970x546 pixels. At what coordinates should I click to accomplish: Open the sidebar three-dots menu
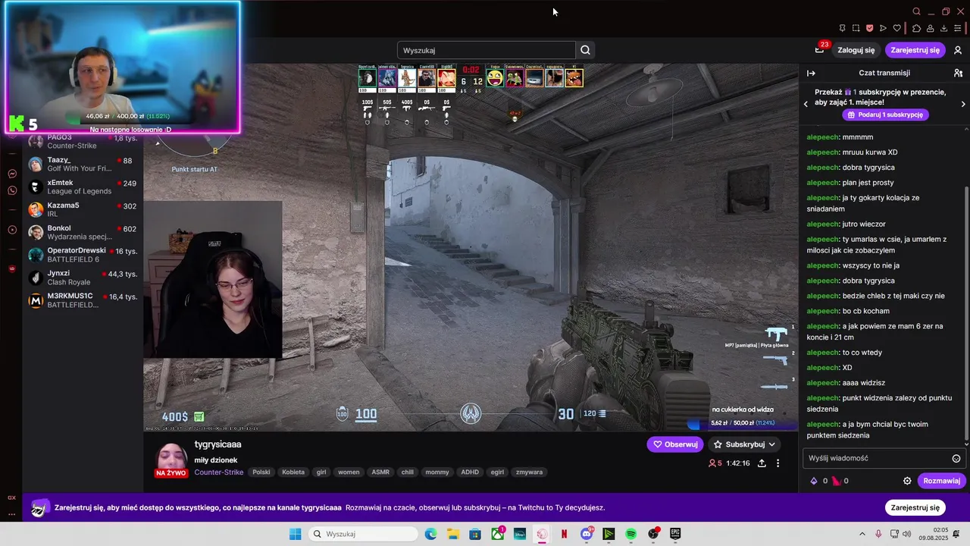coord(12,514)
